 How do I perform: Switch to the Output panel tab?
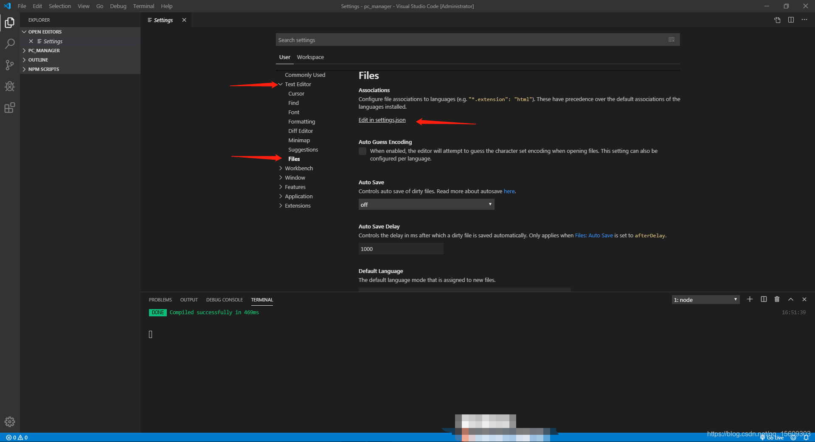(x=189, y=300)
